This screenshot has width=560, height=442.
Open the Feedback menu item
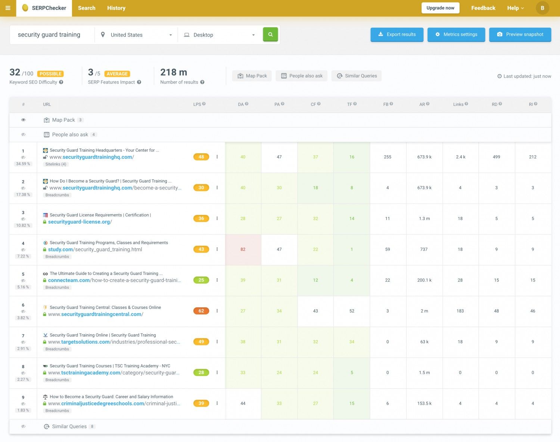[x=483, y=8]
